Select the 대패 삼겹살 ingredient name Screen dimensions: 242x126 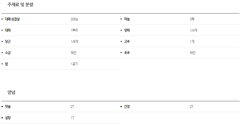tap(12, 19)
